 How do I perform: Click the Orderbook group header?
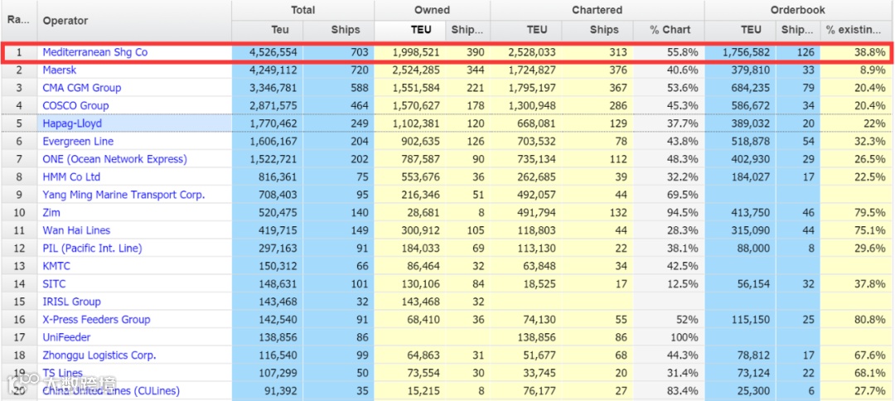[x=798, y=10]
